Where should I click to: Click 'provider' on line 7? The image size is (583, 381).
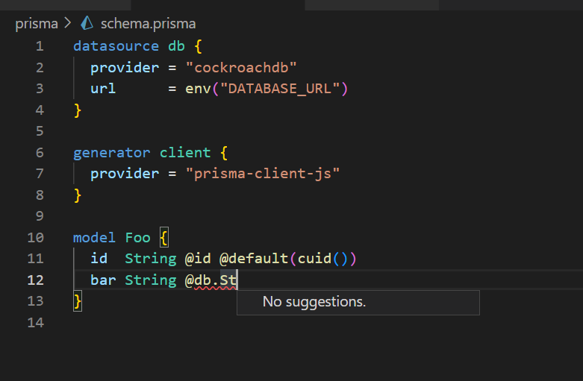[x=125, y=174]
